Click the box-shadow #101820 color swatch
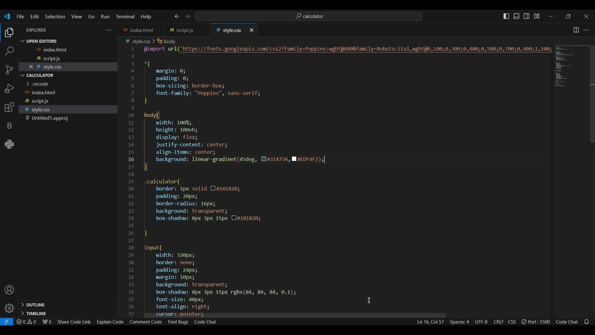 click(x=234, y=218)
